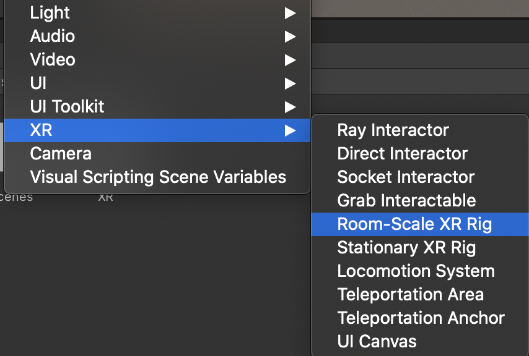Create a Stationary XR Rig
Image resolution: width=529 pixels, height=356 pixels.
420,248
